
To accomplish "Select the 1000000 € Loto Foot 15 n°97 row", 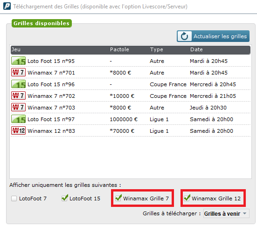I will [131, 119].
